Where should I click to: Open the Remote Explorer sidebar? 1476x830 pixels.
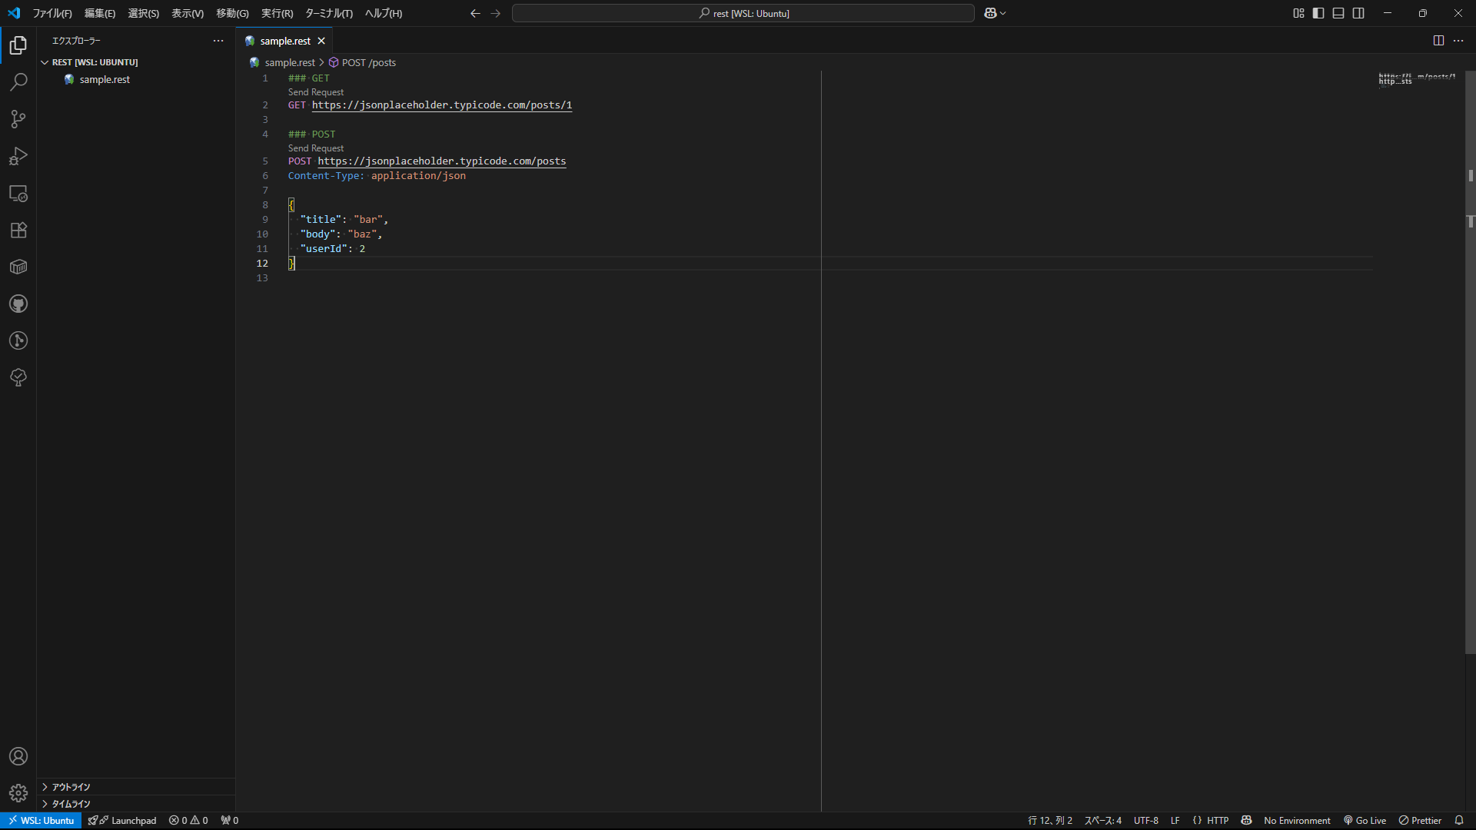coord(18,194)
